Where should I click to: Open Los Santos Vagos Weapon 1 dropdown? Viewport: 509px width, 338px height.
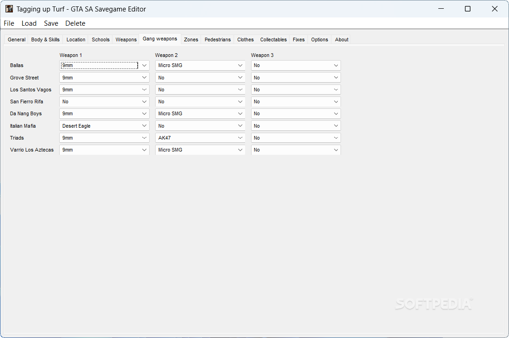click(x=104, y=90)
